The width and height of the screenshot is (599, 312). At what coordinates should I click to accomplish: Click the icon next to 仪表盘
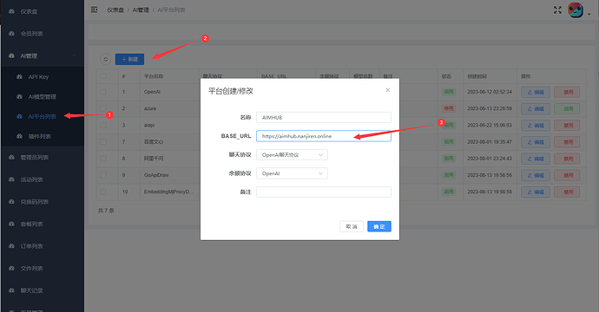(x=11, y=11)
